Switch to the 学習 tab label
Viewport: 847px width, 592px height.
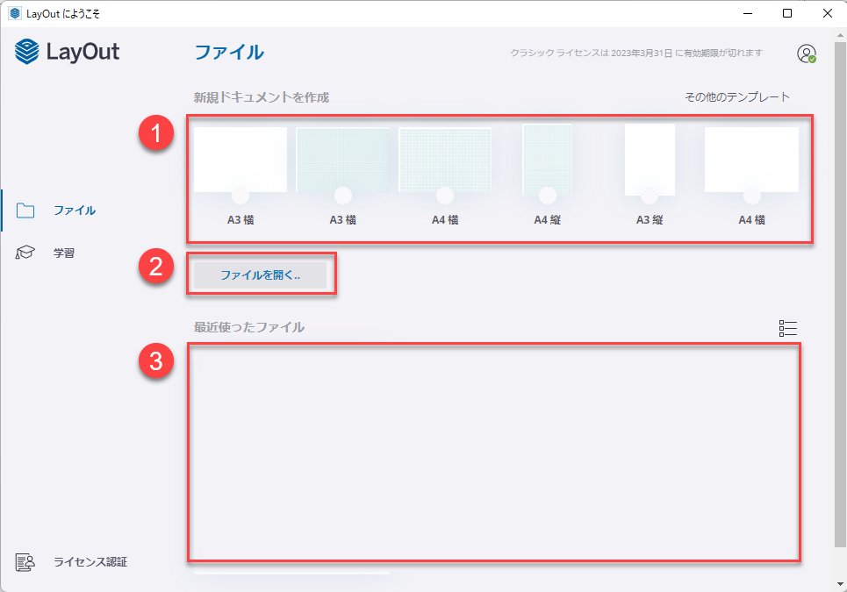64,253
